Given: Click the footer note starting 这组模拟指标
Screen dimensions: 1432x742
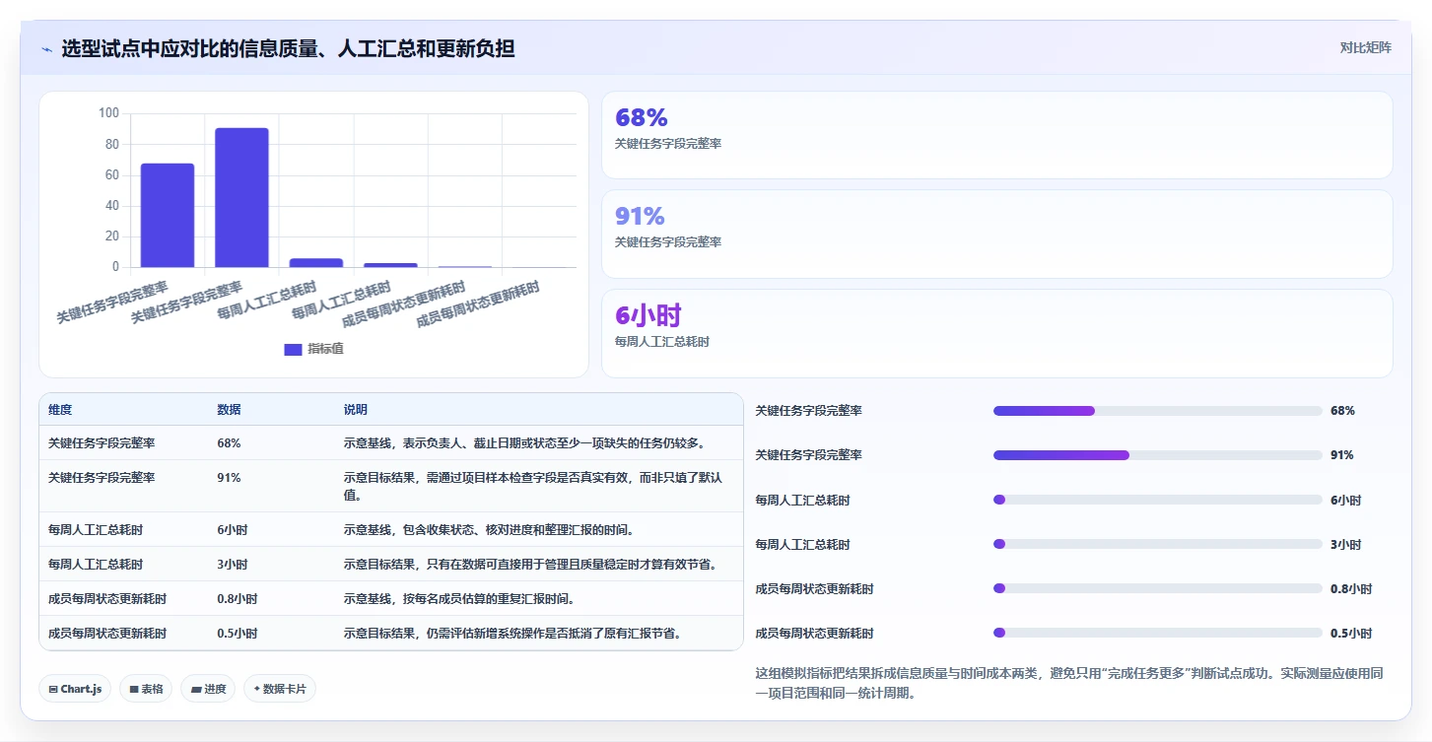Looking at the screenshot, I should (1069, 683).
